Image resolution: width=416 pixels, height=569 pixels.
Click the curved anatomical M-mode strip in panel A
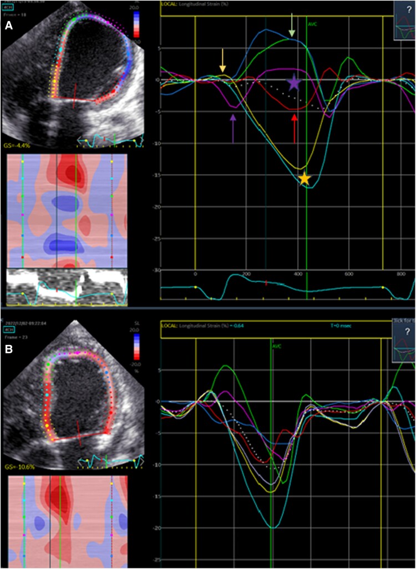coord(67,286)
